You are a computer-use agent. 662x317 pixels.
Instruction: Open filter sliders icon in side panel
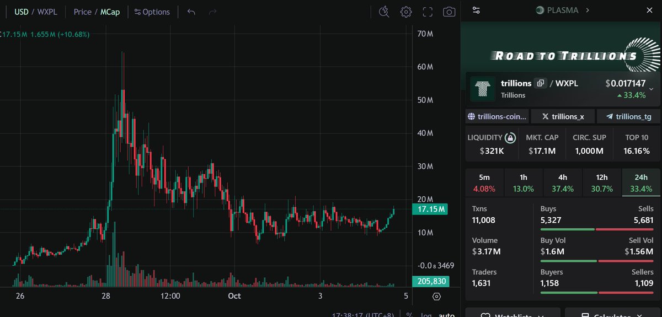tap(477, 10)
